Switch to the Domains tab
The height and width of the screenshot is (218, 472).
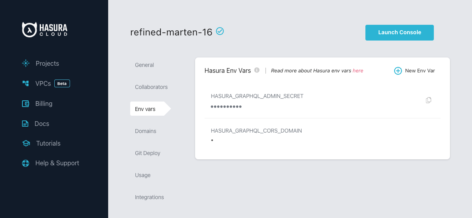[x=146, y=131]
